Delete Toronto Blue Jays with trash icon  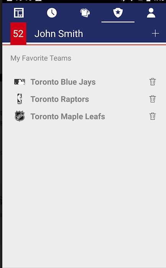(153, 82)
